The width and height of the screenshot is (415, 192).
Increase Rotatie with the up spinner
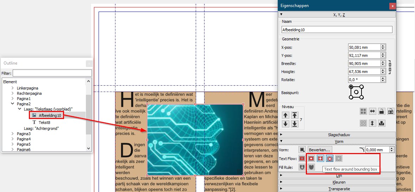[x=383, y=78]
